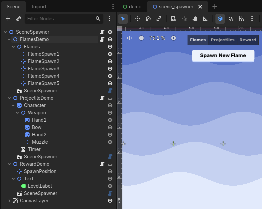Activate the Ruler Mode tool
The width and height of the screenshot is (262, 209).
click(205, 19)
